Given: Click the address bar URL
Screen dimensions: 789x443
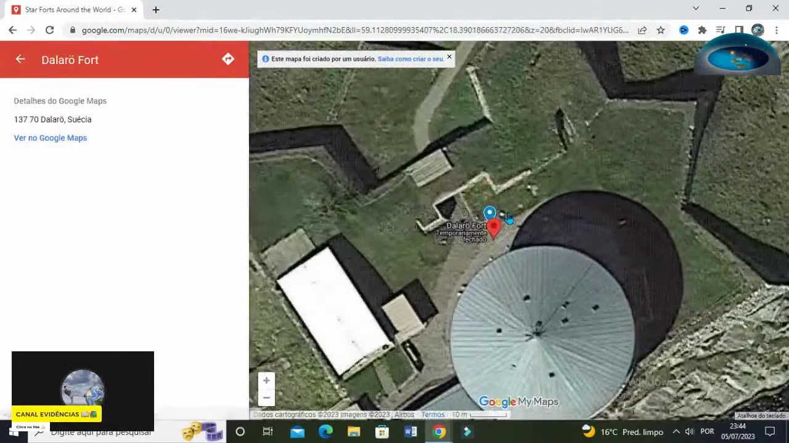Looking at the screenshot, I should [x=355, y=30].
